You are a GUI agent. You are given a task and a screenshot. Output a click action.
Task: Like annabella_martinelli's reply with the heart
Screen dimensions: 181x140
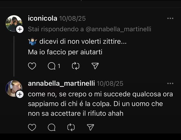[x=32, y=128]
